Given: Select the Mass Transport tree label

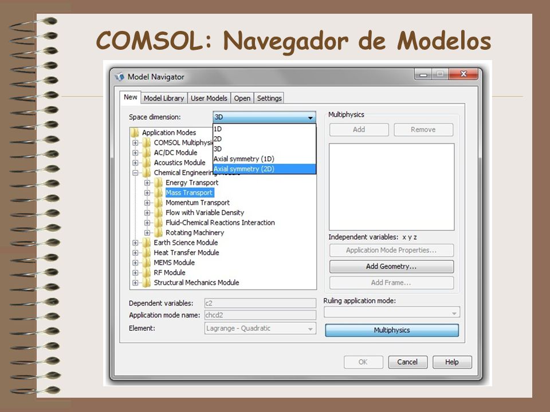Looking at the screenshot, I should pos(190,193).
